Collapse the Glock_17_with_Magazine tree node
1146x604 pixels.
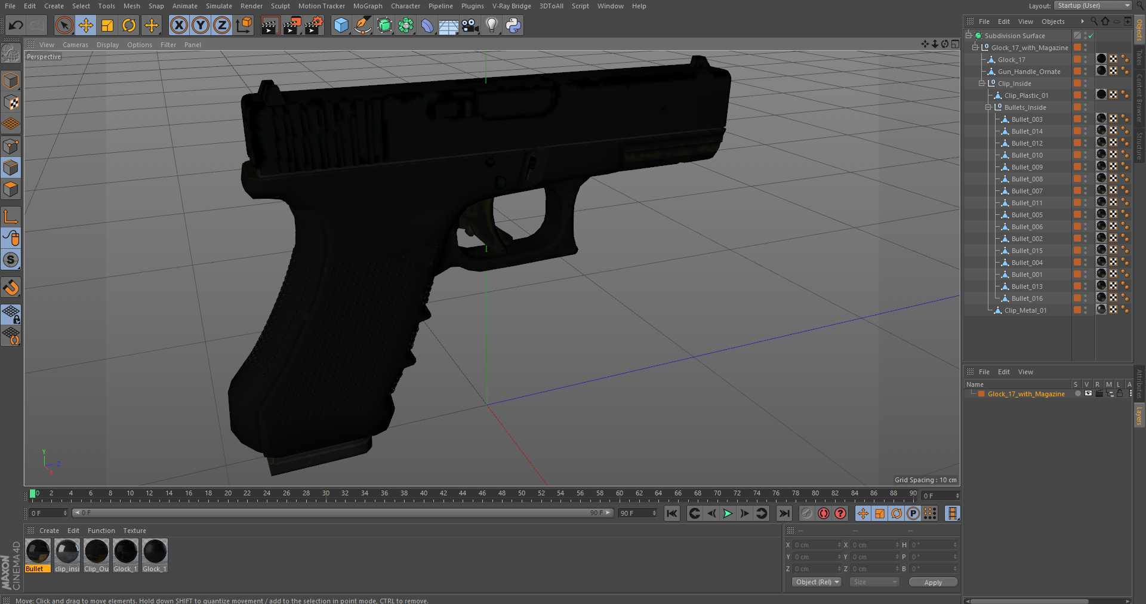pos(975,48)
